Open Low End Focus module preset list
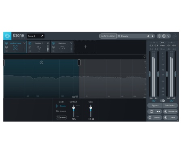182x154 pixels. [x=6, y=51]
